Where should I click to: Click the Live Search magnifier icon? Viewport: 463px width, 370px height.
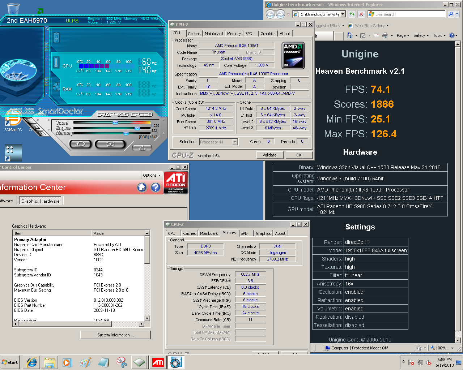[451, 14]
